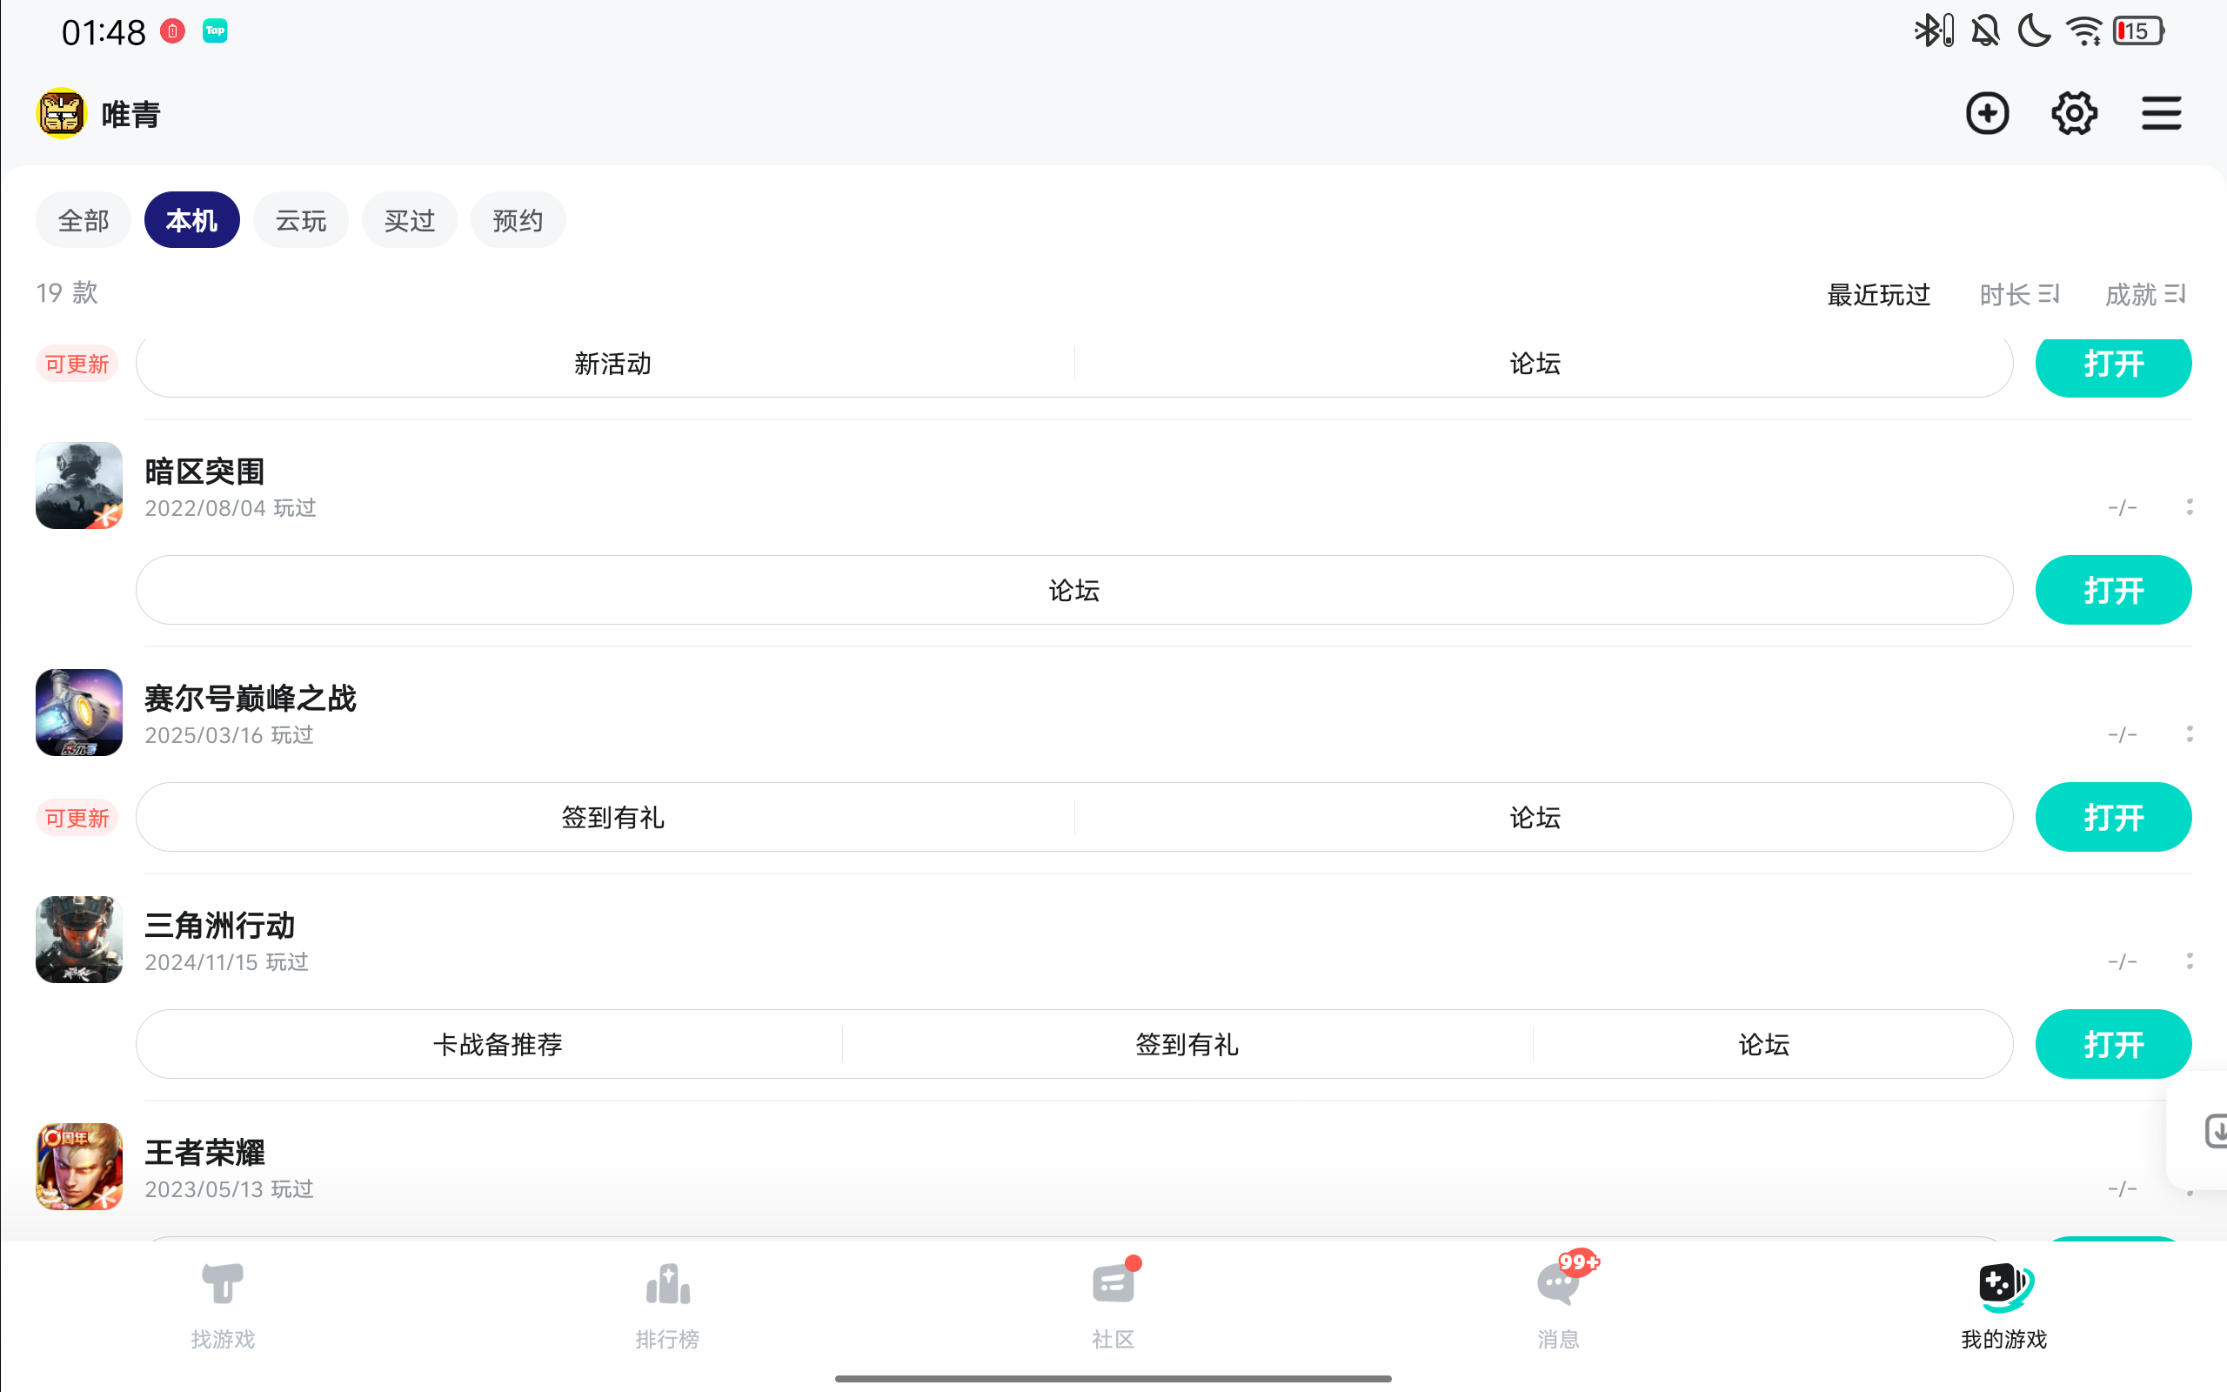Screen dimensions: 2227x1392
Task: Select the 全部 filter chip
Action: [83, 221]
